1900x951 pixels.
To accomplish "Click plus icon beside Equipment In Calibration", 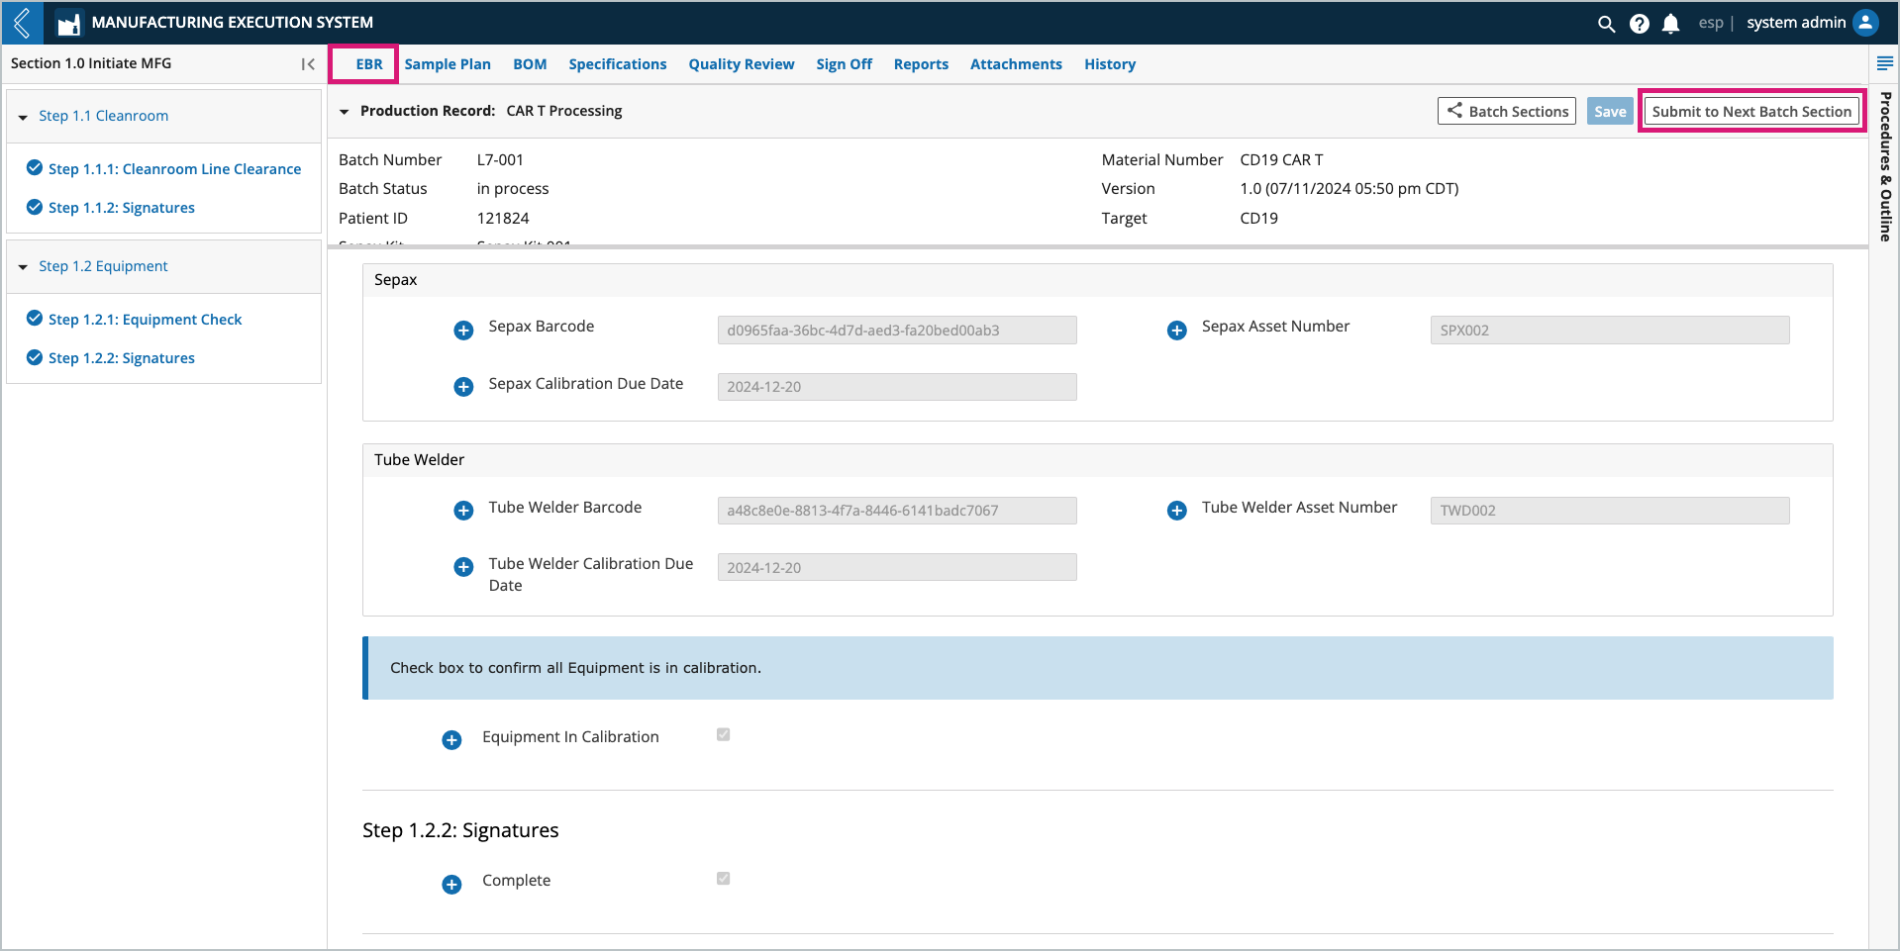I will coord(451,740).
